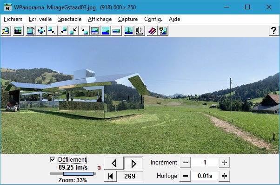Screen dimensions: 280x185
Task: Minimize the WPanorama window
Action: click(x=227, y=7)
